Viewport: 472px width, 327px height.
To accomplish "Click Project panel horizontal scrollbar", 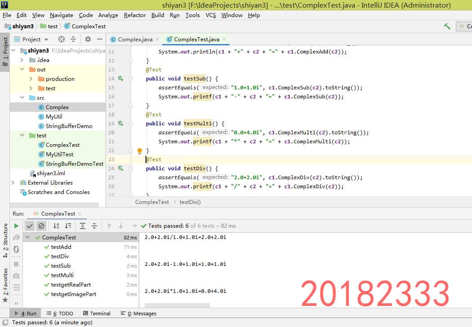I will tap(54, 205).
